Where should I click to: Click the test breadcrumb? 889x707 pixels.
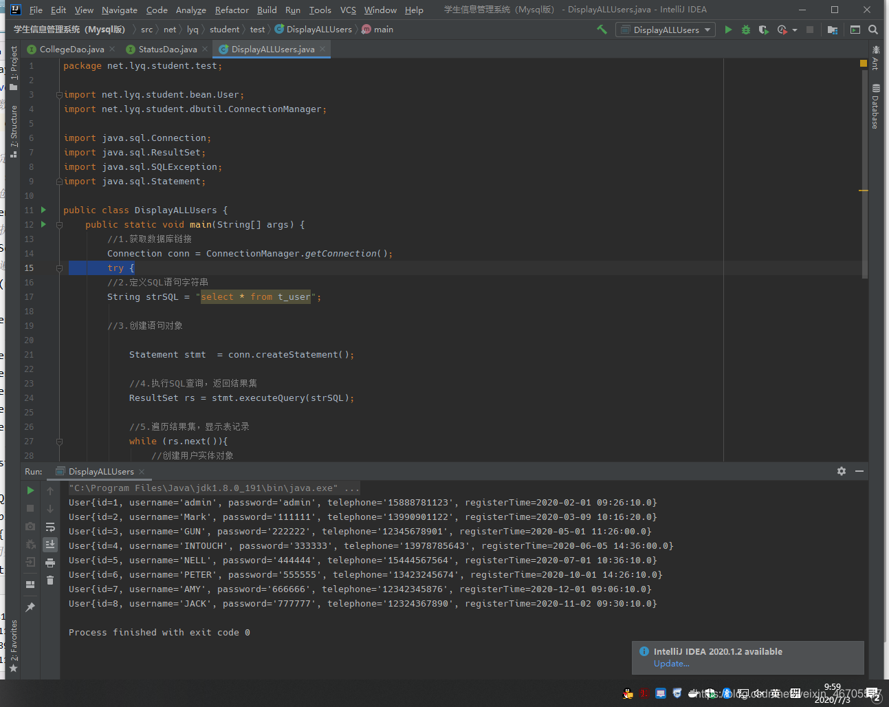click(257, 30)
